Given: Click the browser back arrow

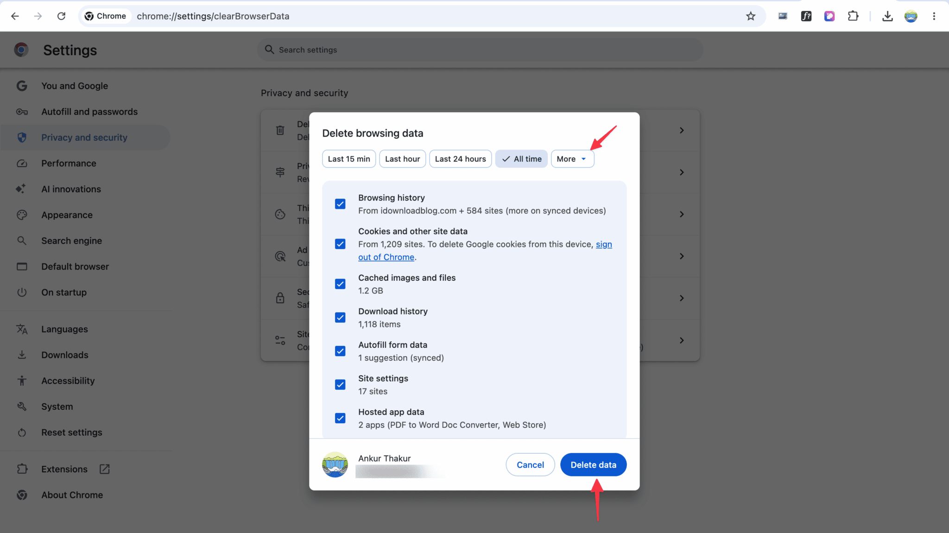Looking at the screenshot, I should pos(15,16).
